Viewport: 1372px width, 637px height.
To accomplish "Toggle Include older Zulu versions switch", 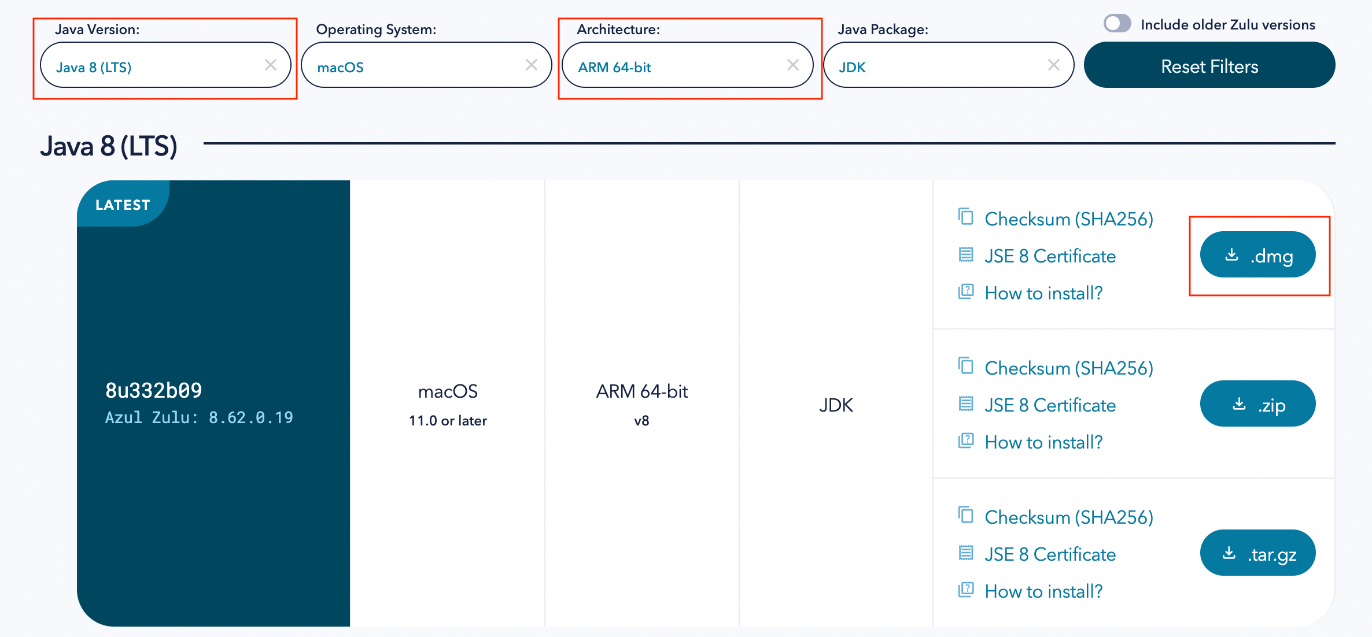I will click(1117, 24).
